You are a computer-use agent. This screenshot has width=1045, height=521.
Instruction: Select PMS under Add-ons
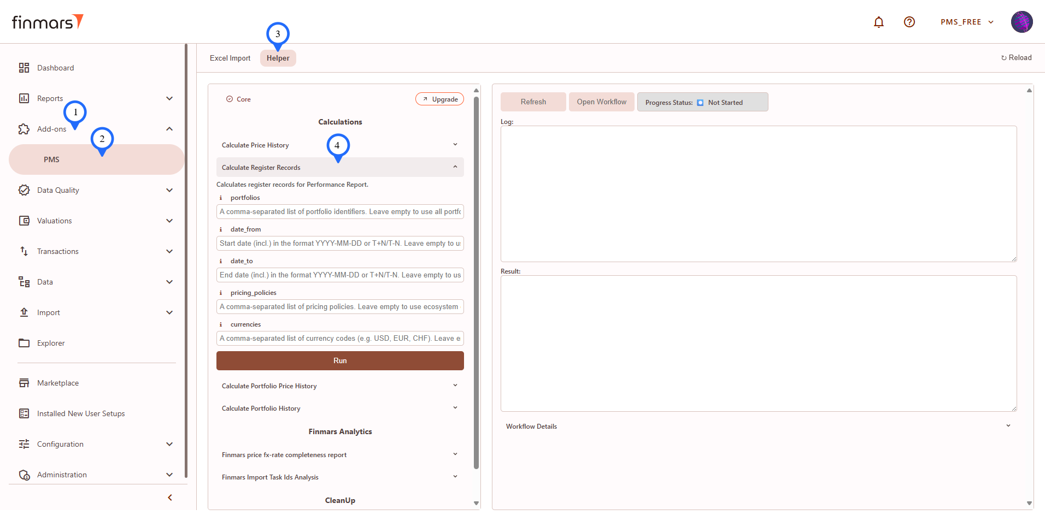pos(52,159)
